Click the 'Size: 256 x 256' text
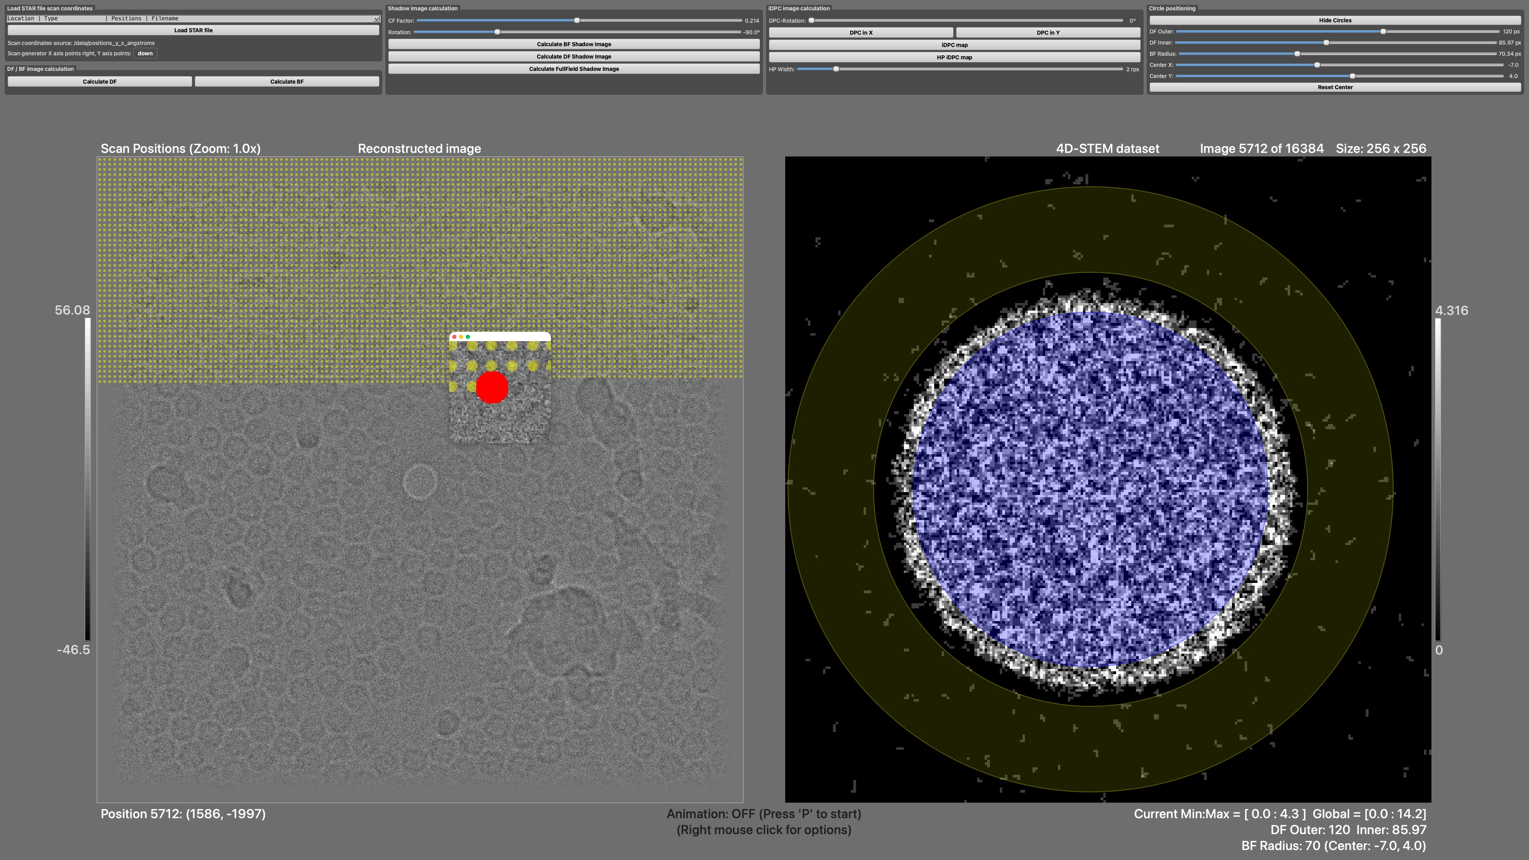Screen dimensions: 1529x860 tap(1380, 149)
